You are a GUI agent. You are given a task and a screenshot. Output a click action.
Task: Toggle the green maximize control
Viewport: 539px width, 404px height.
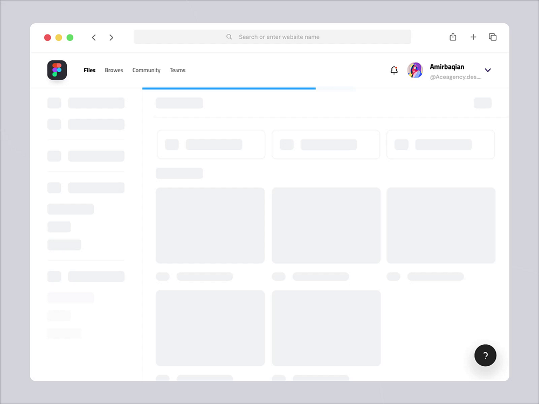click(x=70, y=37)
